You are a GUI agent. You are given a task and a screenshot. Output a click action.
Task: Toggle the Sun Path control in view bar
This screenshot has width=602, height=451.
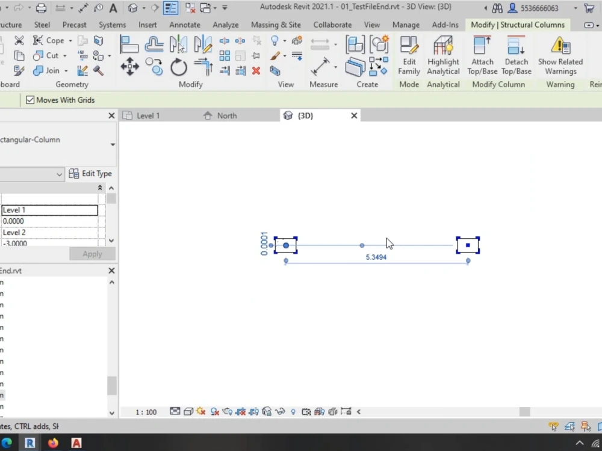200,411
